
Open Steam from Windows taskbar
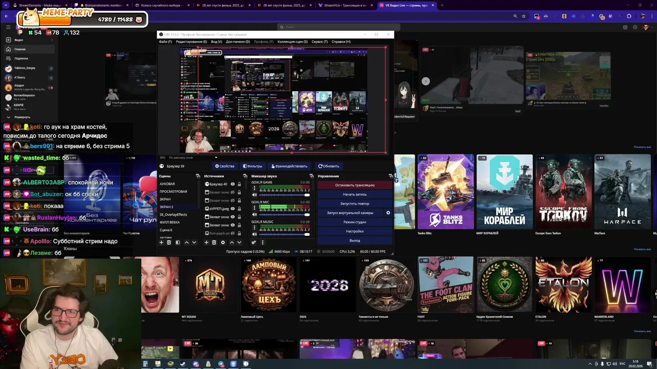point(183,364)
